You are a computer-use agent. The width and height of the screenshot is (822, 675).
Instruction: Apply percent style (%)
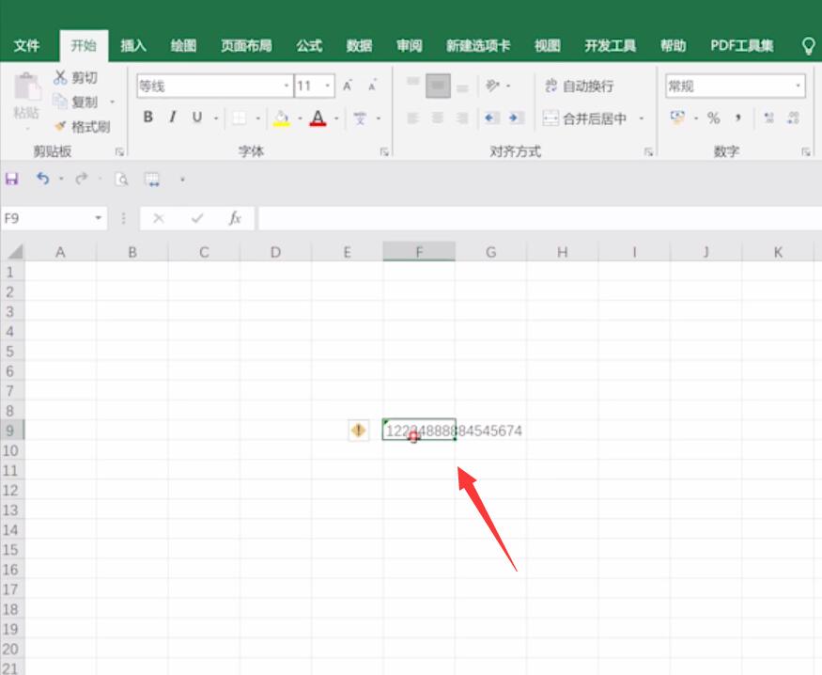tap(713, 118)
